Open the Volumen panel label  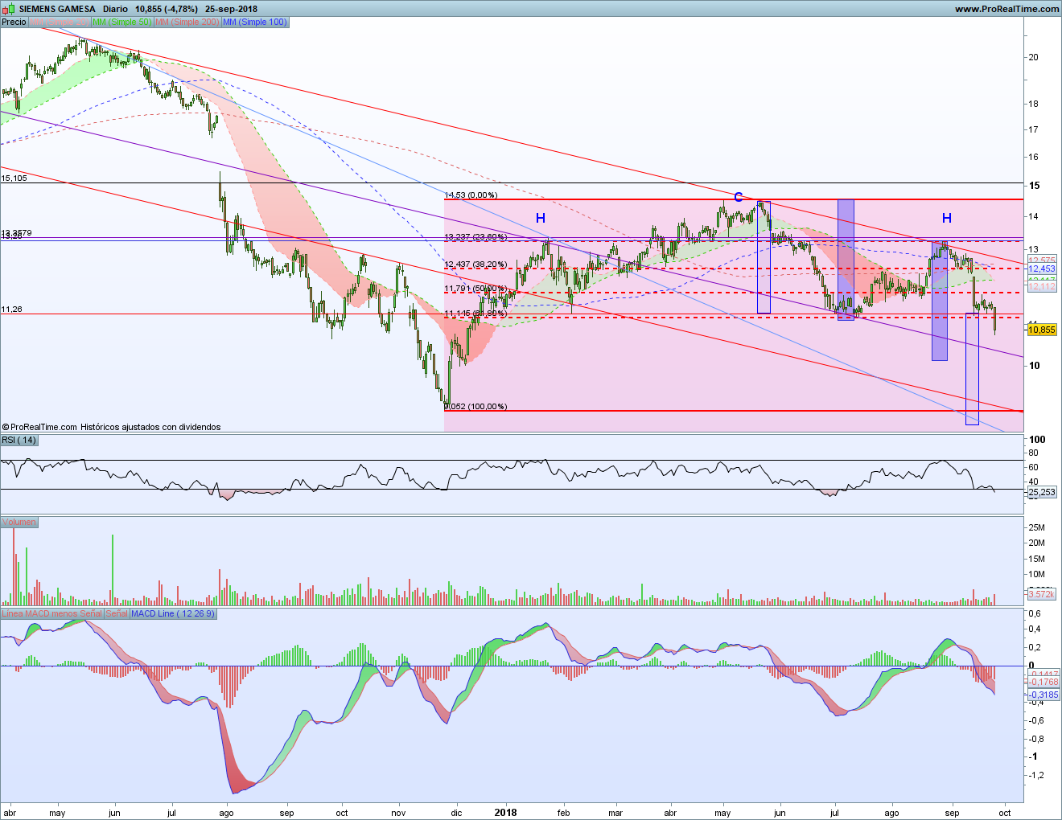coord(19,522)
